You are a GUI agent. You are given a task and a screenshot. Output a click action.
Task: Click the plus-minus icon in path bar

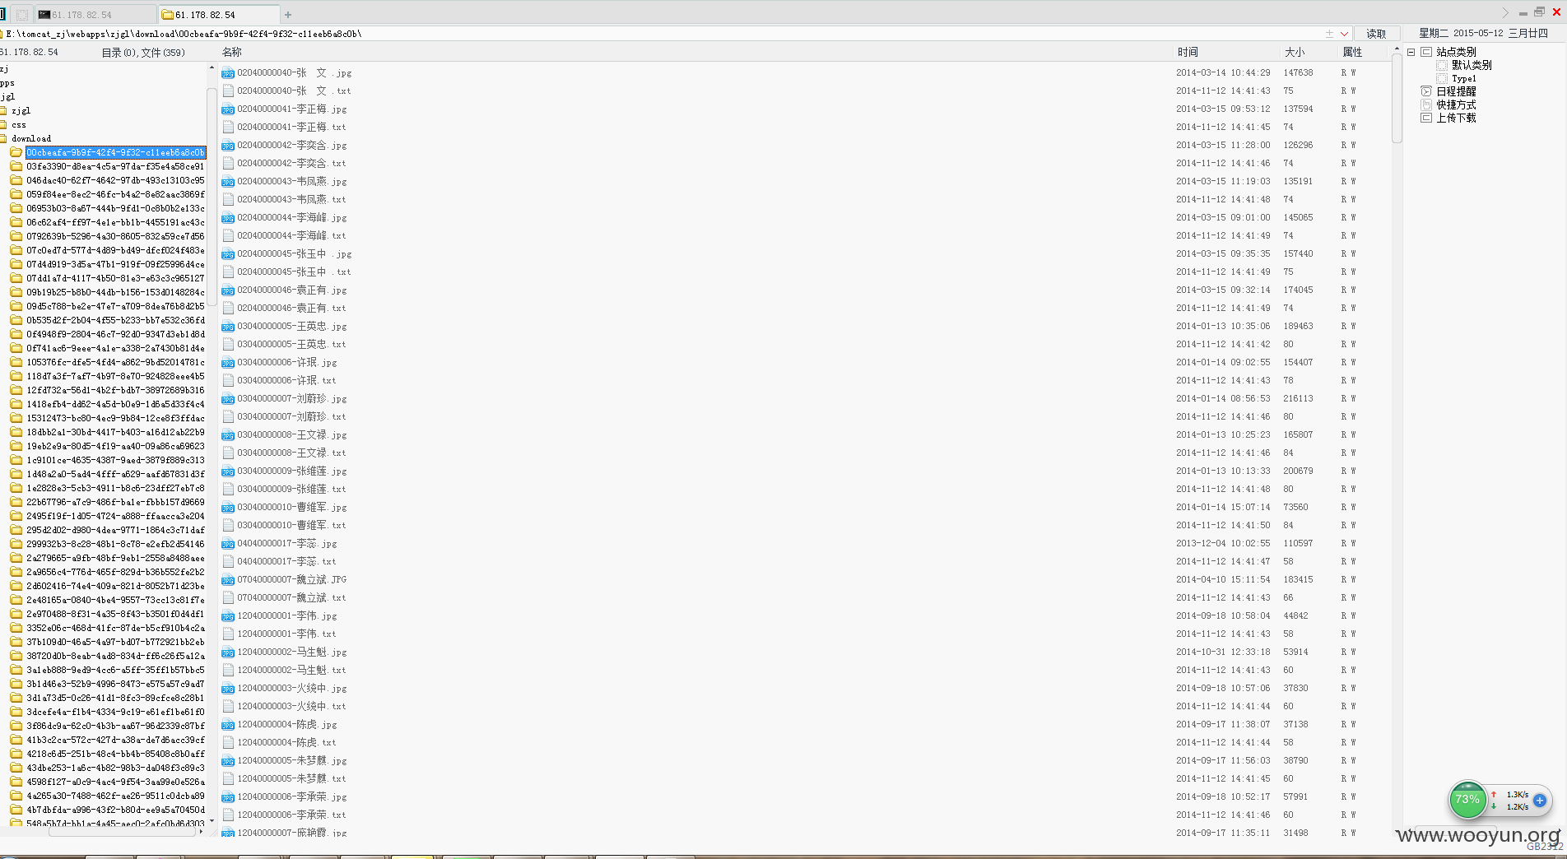[x=1329, y=34]
